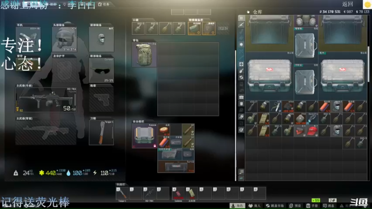Select the IFAK med kit in stash
372x209 pixels.
click(300, 118)
